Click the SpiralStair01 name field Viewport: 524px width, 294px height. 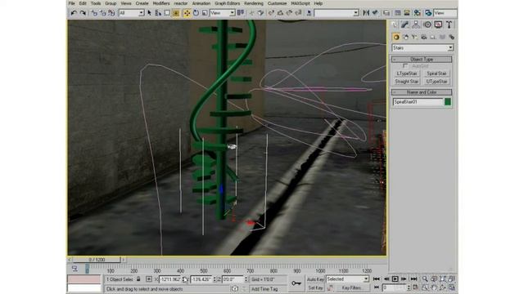coord(418,102)
